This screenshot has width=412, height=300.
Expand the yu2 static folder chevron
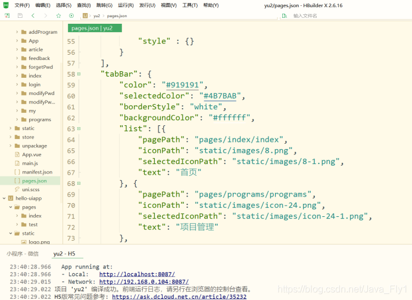11,128
